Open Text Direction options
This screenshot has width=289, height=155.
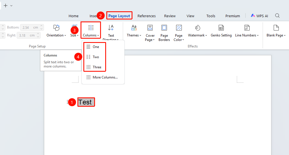[111, 32]
